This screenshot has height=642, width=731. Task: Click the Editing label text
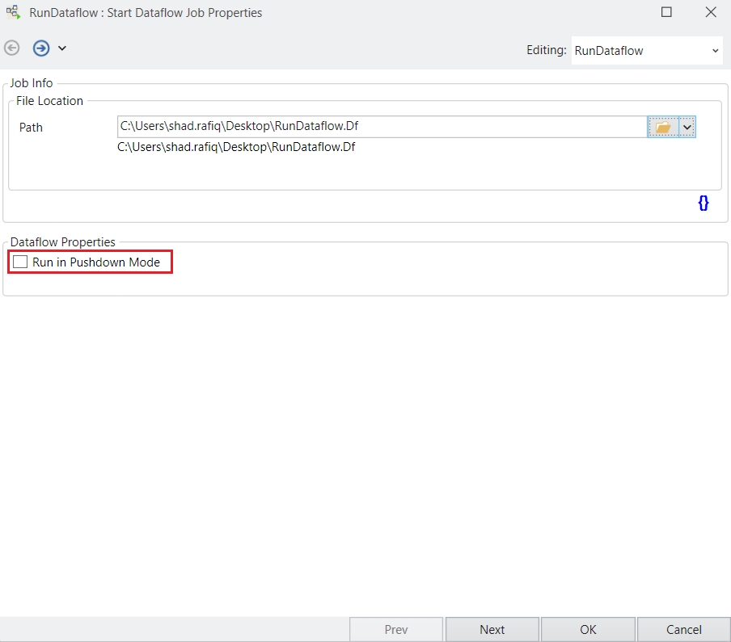pos(547,50)
